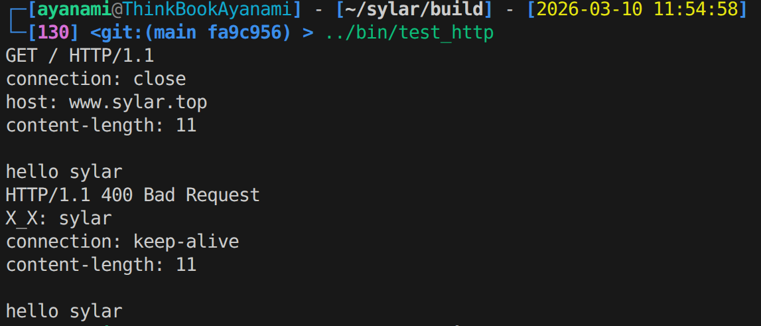Click the ../bin/test_http command text
The height and width of the screenshot is (326, 761).
pyautogui.click(x=409, y=33)
